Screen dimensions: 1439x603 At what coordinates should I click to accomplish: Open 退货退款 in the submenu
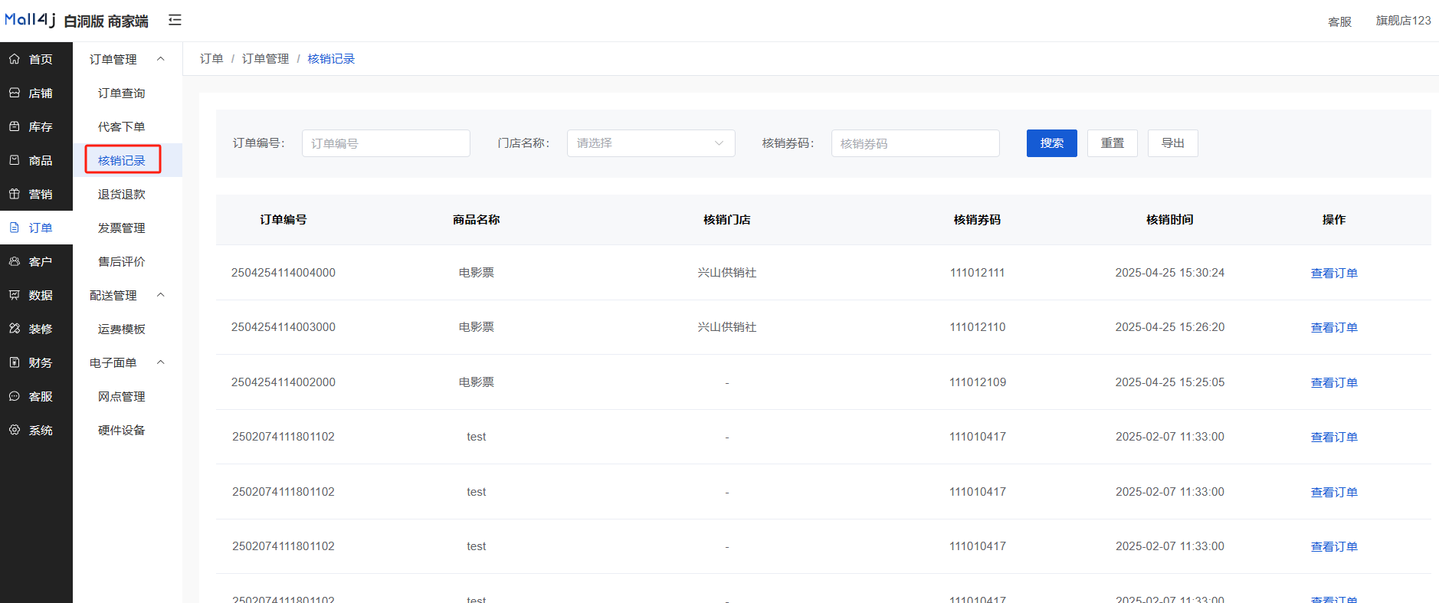pyautogui.click(x=121, y=194)
